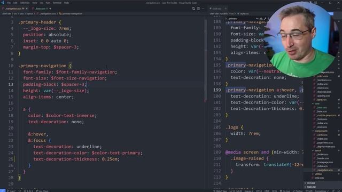The width and height of the screenshot is (342, 192).
Task: Open _colors.scss in the explorer
Action: point(323,76)
